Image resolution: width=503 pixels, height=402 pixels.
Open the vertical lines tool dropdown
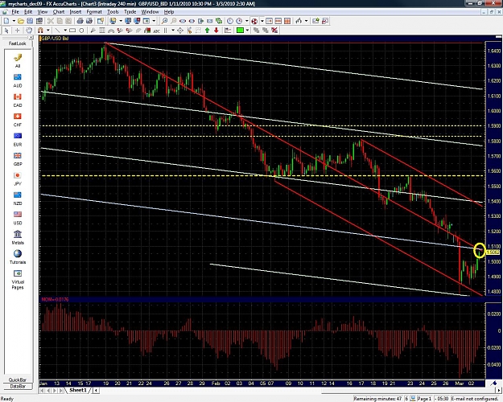click(x=173, y=31)
